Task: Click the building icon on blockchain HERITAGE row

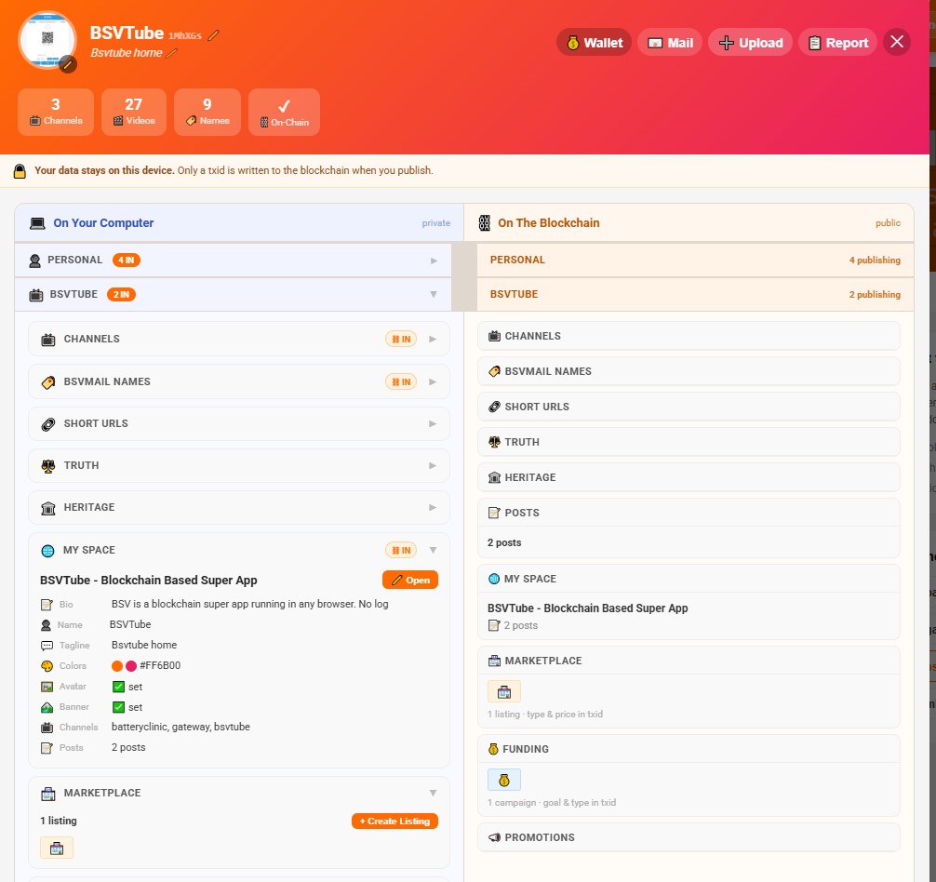Action: point(494,477)
